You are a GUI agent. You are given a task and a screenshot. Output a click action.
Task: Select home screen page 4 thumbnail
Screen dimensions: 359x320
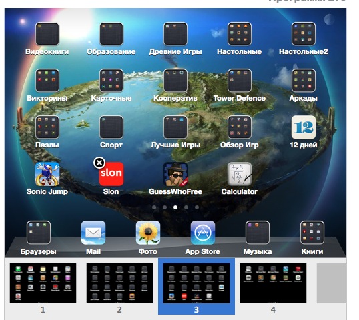(x=273, y=283)
